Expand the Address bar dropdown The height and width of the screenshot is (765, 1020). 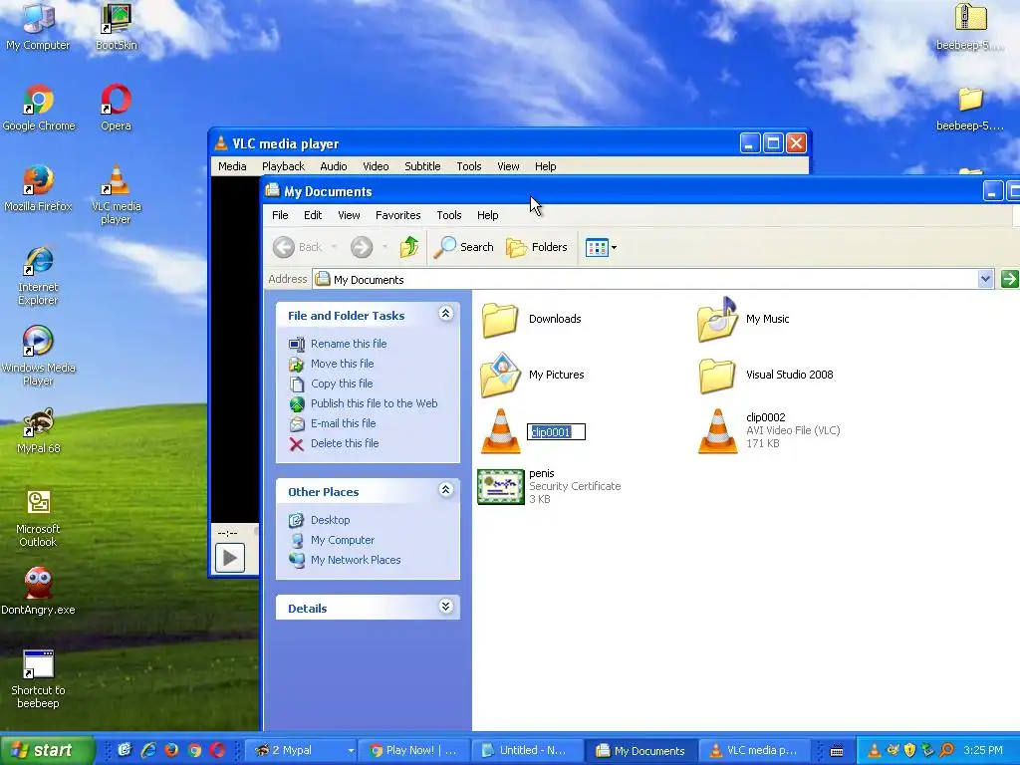[985, 279]
